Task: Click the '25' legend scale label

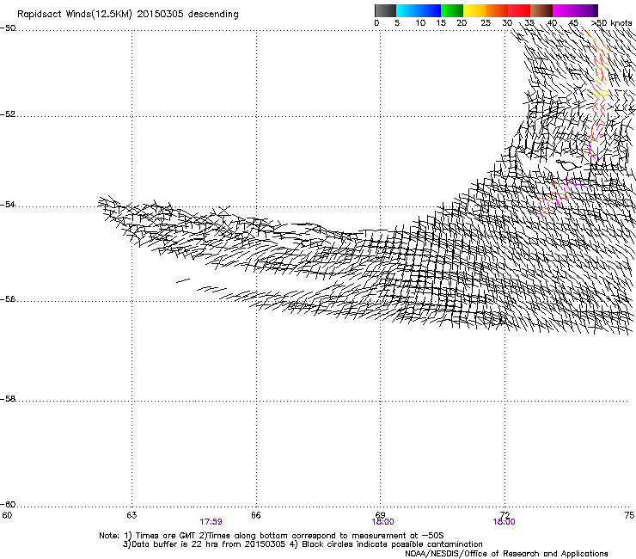Action: pos(486,23)
